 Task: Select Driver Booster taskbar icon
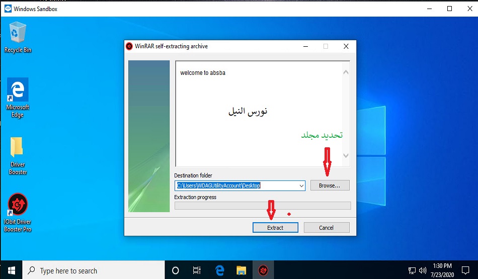(263, 270)
